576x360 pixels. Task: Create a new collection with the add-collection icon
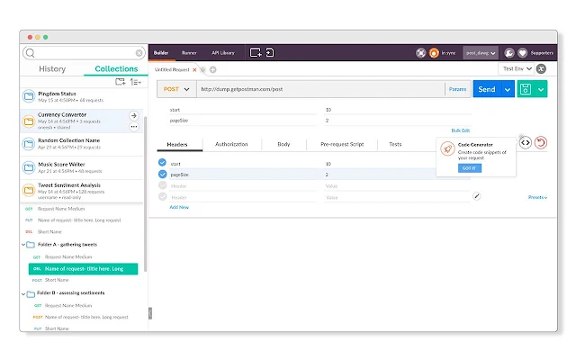click(120, 82)
